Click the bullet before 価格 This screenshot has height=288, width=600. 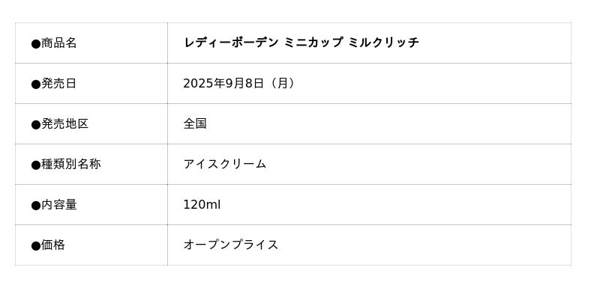(x=35, y=246)
